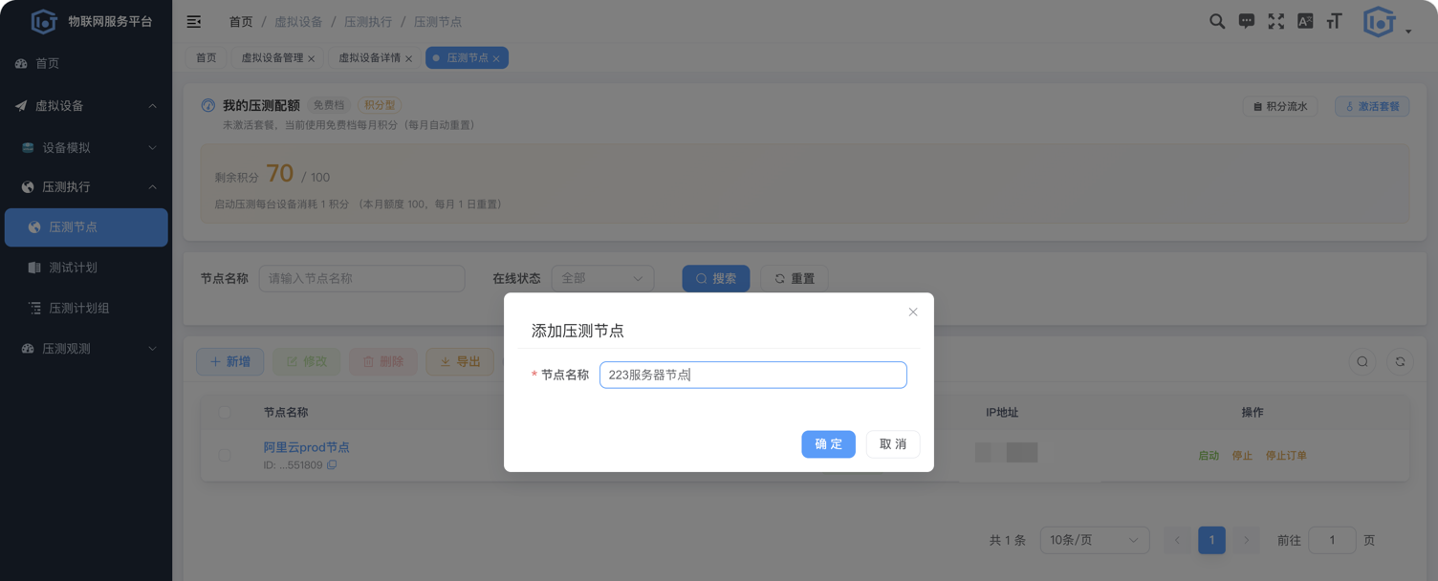Image resolution: width=1438 pixels, height=581 pixels.
Task: Open the message bubble icon in header
Action: (1247, 21)
